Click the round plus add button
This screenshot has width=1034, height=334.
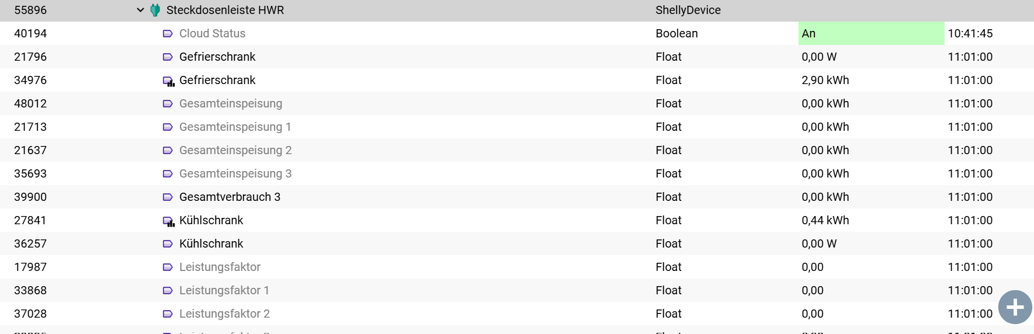[x=1015, y=307]
